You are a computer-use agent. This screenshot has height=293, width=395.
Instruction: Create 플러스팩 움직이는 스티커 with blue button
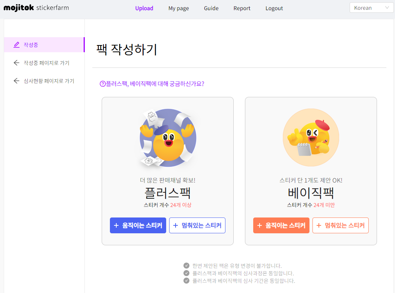tap(138, 225)
